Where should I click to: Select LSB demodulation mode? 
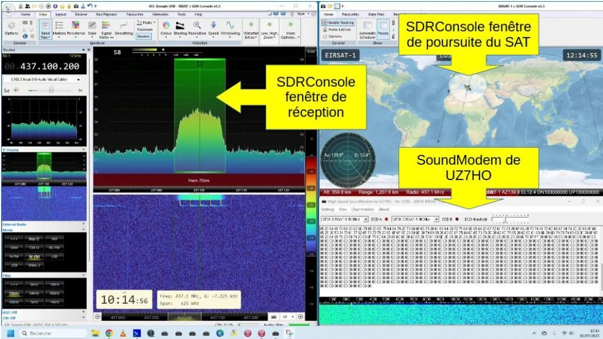(x=54, y=257)
